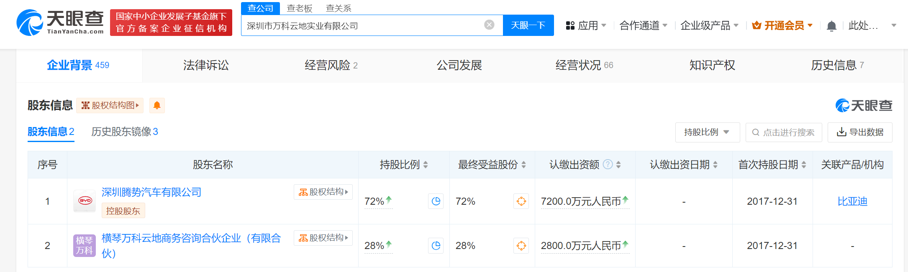The image size is (908, 272).
Task: Sort by 持股比例 column header arrows
Action: [x=426, y=165]
